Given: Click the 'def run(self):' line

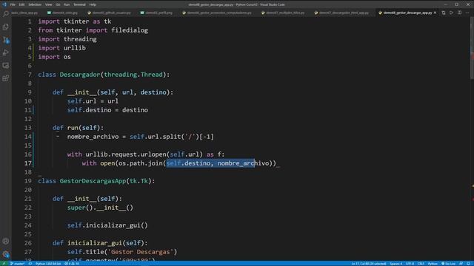Looking at the screenshot, I should tap(78, 128).
